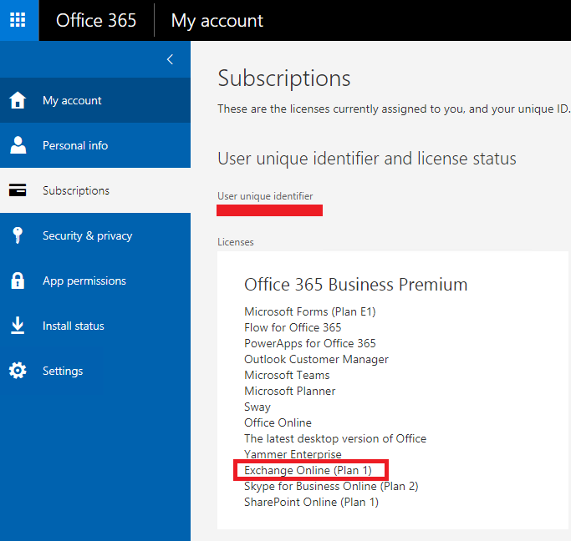This screenshot has height=541, width=571.
Task: Select the Microsoft Planner entry
Action: [290, 392]
